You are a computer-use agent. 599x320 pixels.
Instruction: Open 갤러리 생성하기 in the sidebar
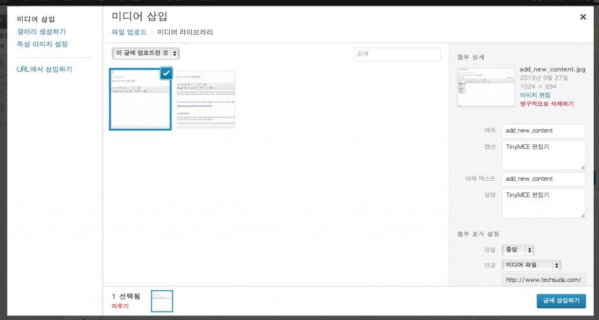tap(41, 32)
